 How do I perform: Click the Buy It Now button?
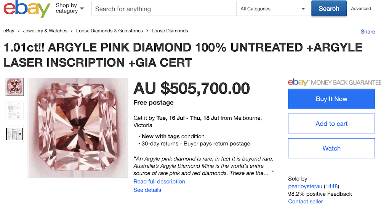(331, 99)
